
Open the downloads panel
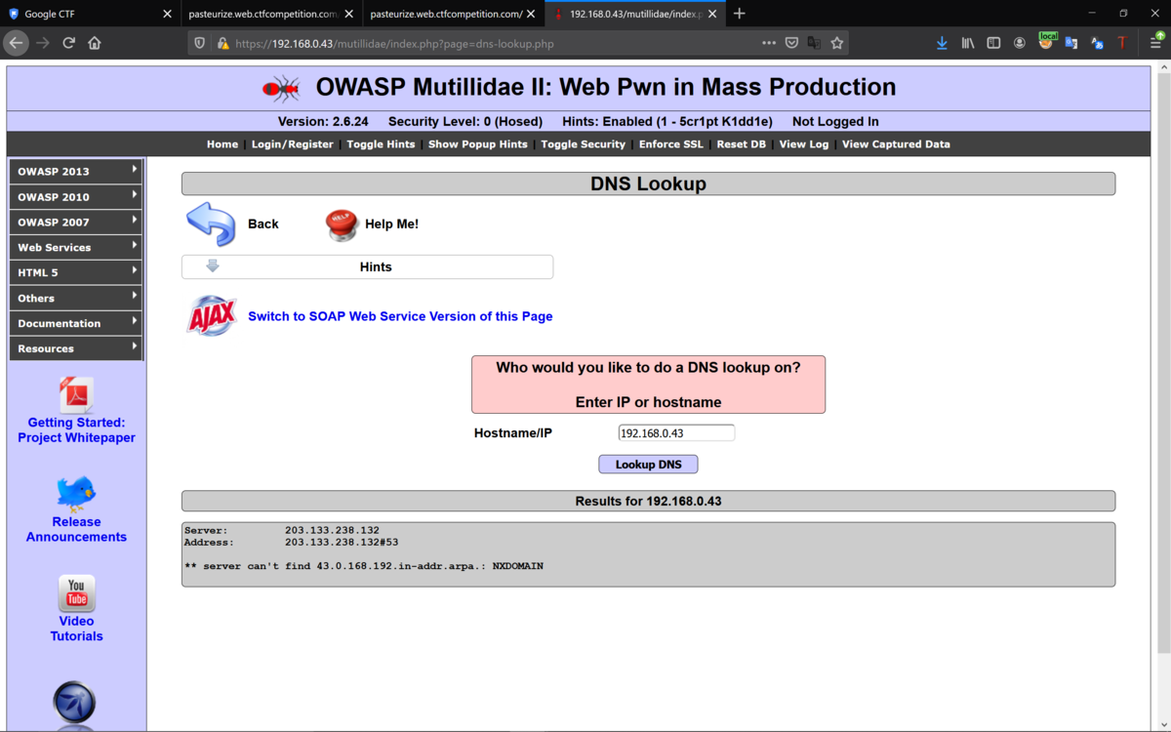942,43
